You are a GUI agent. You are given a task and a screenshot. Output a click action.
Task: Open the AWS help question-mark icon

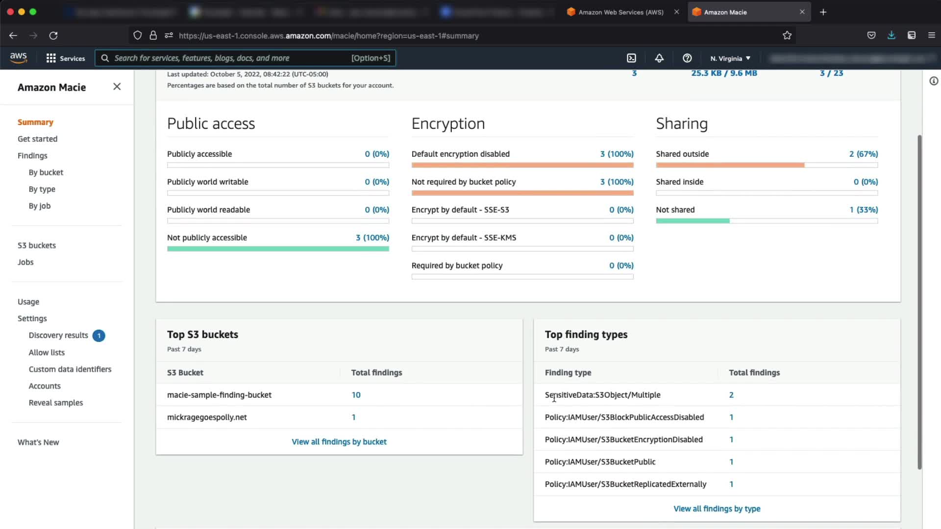[x=687, y=58]
